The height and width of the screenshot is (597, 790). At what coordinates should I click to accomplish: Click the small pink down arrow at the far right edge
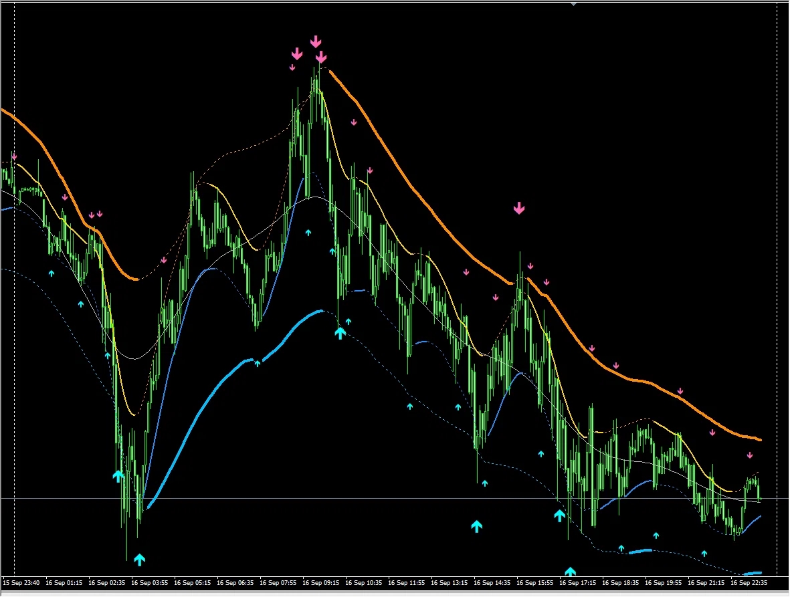click(750, 455)
